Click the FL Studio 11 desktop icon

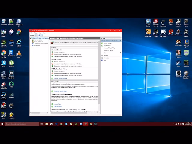(x=11, y=115)
